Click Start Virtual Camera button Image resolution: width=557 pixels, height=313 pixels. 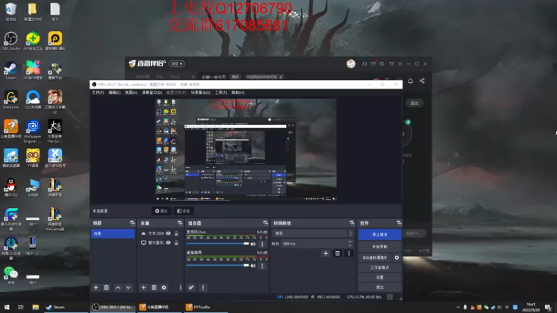tap(375, 257)
